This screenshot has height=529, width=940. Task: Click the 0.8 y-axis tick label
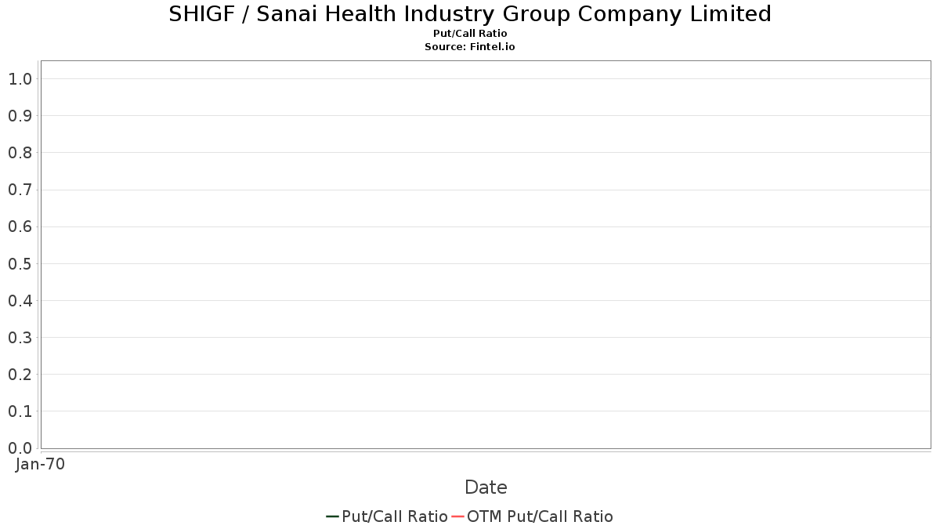(20, 153)
